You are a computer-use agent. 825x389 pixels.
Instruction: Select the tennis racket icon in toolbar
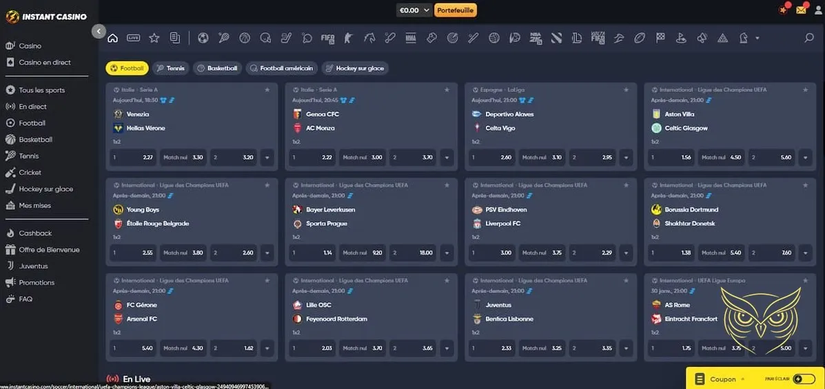(x=223, y=38)
